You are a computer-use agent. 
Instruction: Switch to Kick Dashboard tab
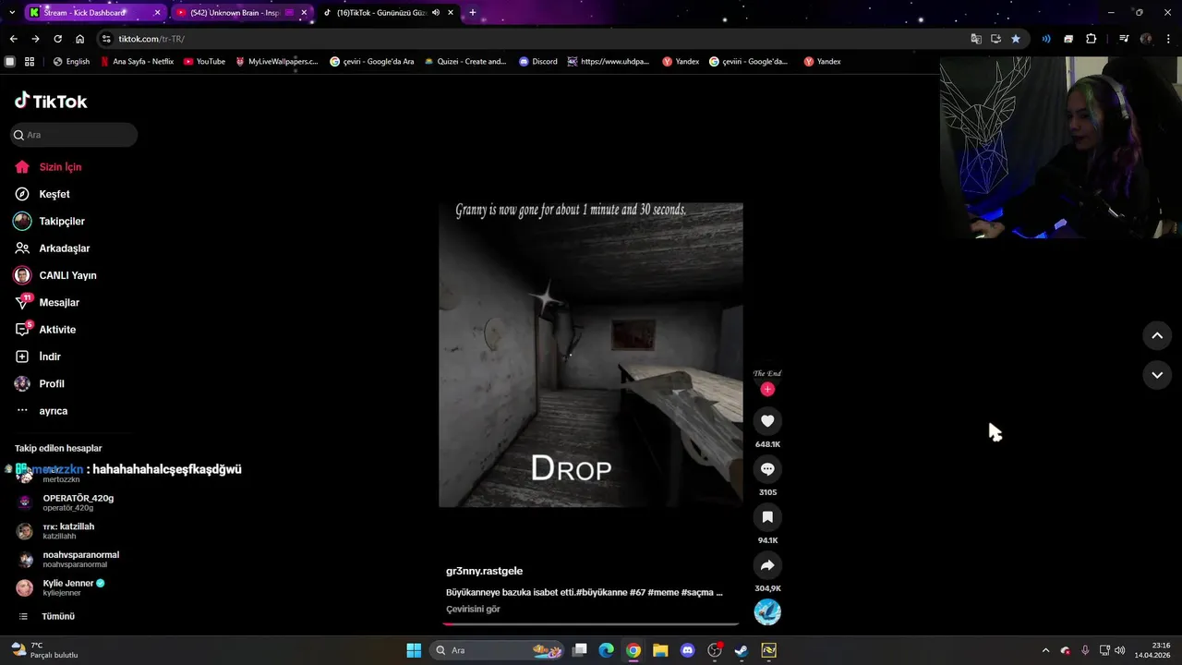click(94, 13)
